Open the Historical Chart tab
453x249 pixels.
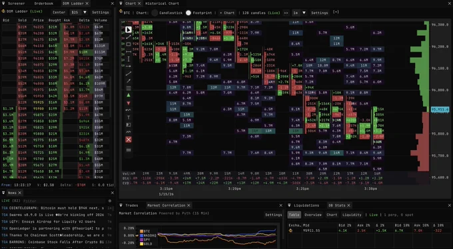click(162, 3)
